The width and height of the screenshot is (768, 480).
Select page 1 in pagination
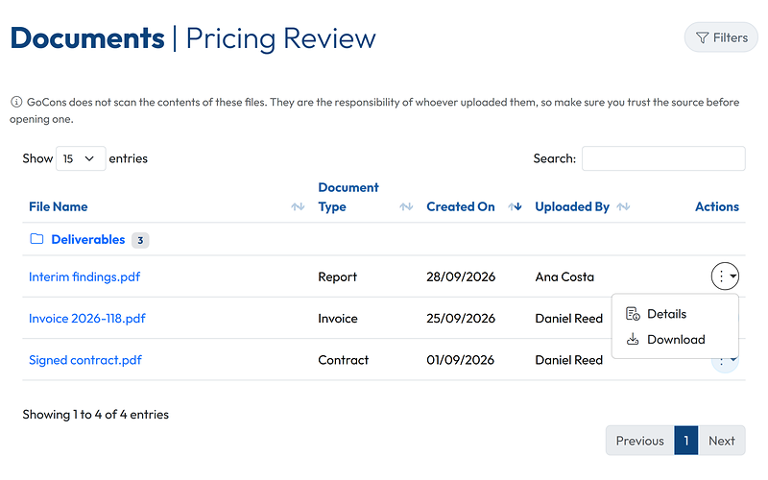pos(686,441)
